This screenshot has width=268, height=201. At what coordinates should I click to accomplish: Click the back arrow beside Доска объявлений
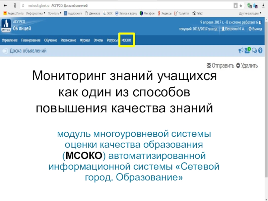pos(5,51)
